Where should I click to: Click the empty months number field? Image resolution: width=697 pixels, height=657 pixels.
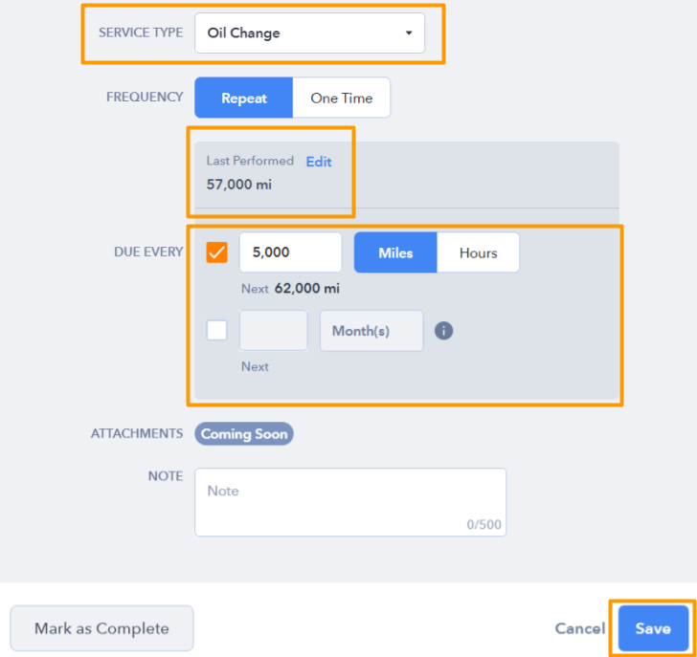coord(274,331)
